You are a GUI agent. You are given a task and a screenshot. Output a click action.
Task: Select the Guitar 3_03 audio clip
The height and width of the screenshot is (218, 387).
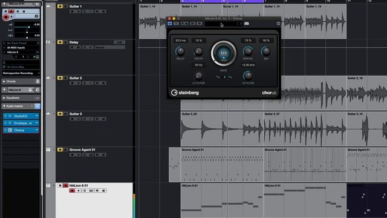222,129
